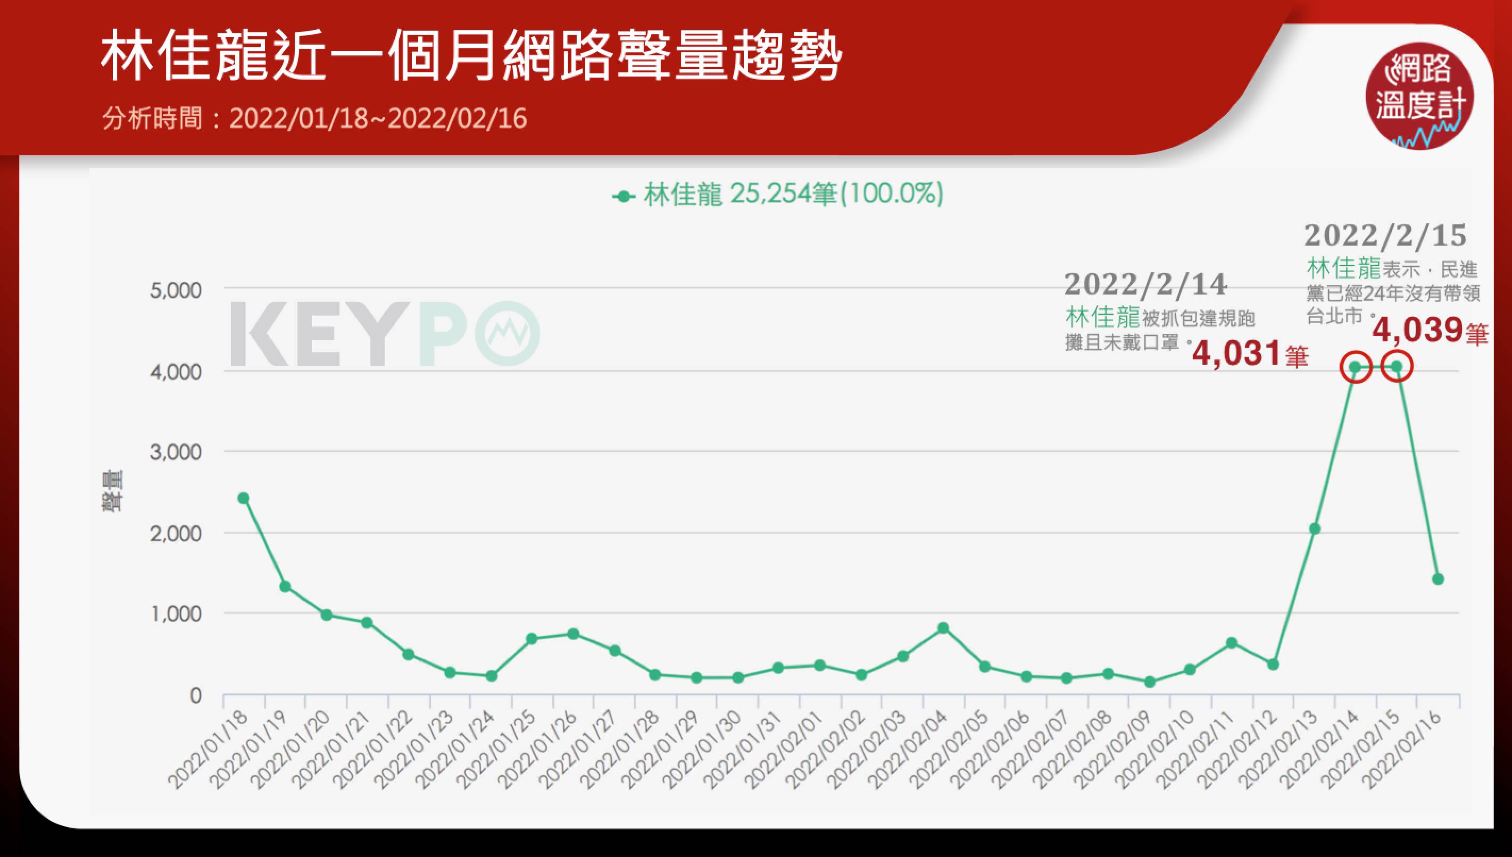Image resolution: width=1512 pixels, height=857 pixels.
Task: Select the 2022/02/16 final data point
Action: (1438, 578)
